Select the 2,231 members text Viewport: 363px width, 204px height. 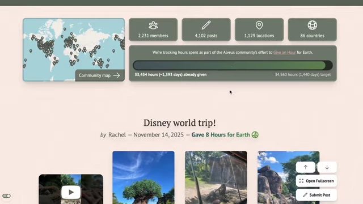click(153, 36)
